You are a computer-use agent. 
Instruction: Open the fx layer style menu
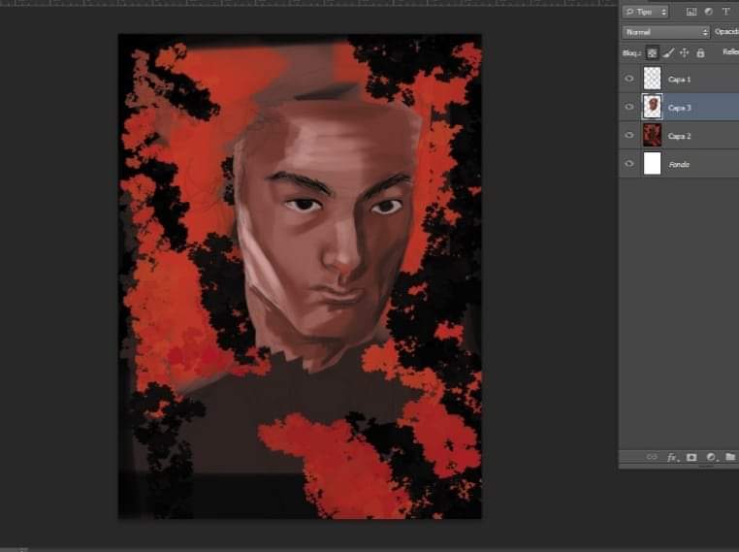click(672, 457)
